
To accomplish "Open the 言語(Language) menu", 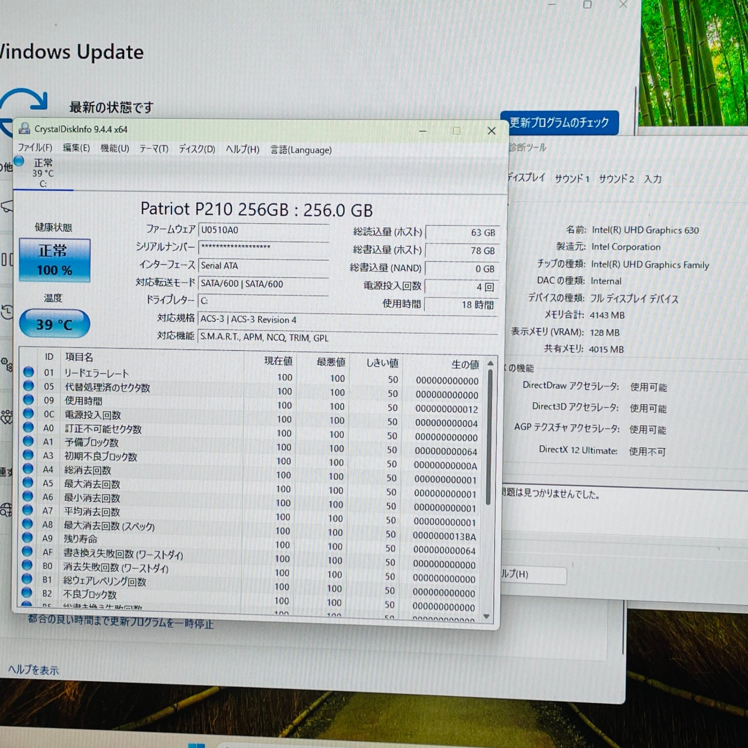I will (300, 150).
